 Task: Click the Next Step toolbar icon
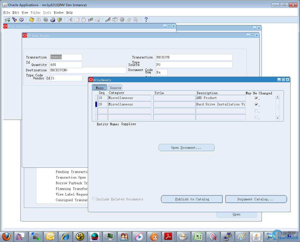pyautogui.click(x=39, y=20)
